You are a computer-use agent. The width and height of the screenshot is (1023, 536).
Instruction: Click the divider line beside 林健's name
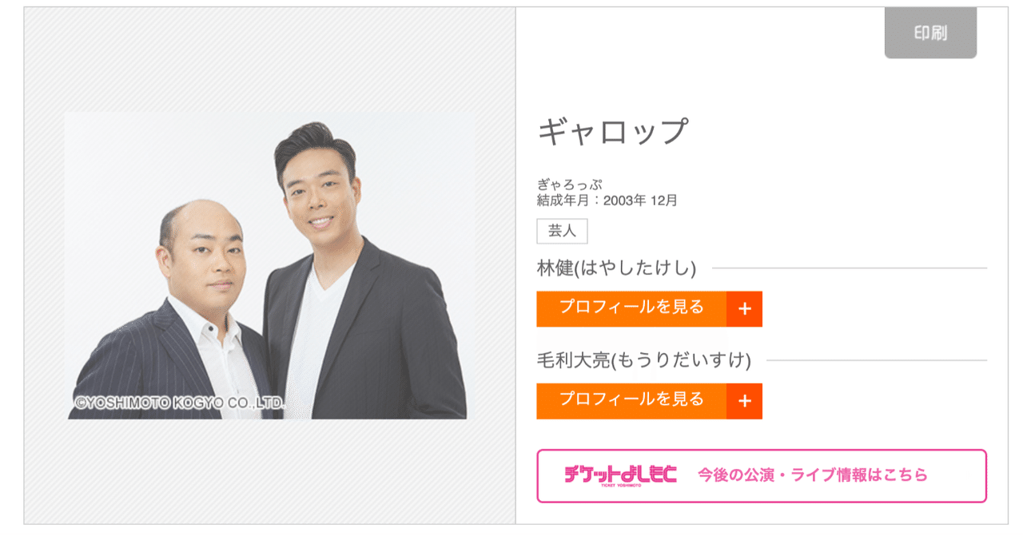coord(850,268)
